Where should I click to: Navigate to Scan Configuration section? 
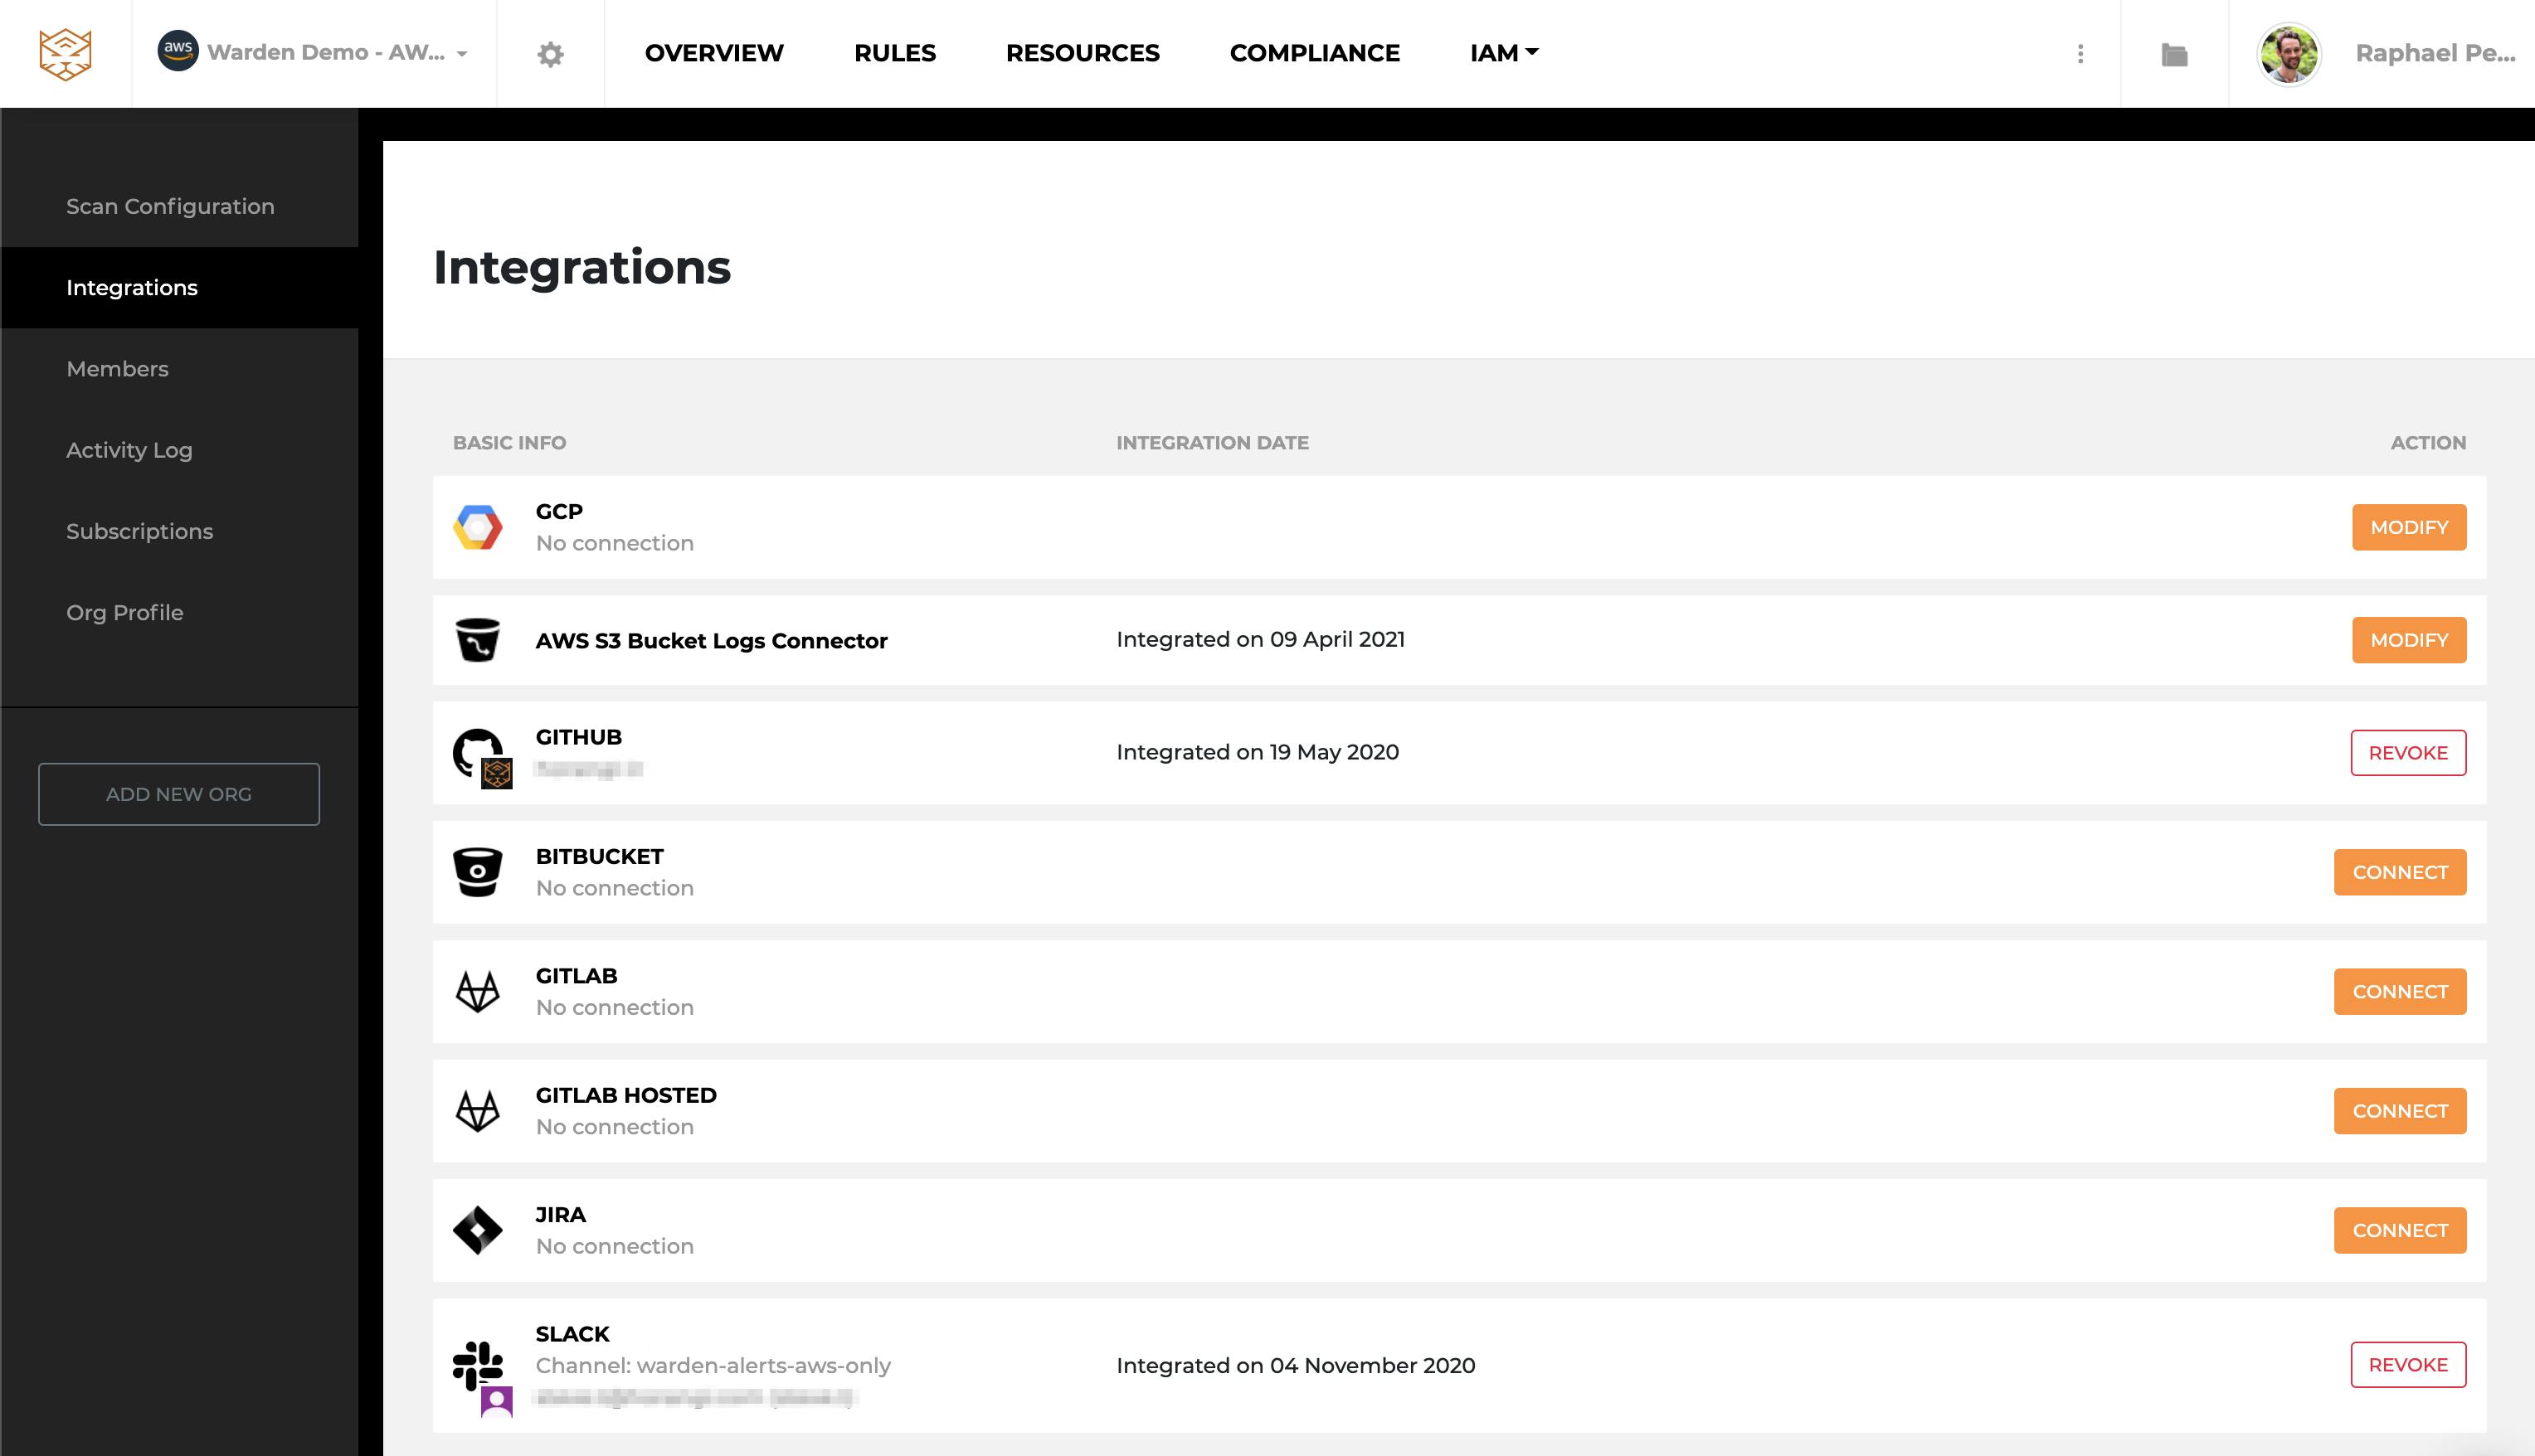pos(169,206)
